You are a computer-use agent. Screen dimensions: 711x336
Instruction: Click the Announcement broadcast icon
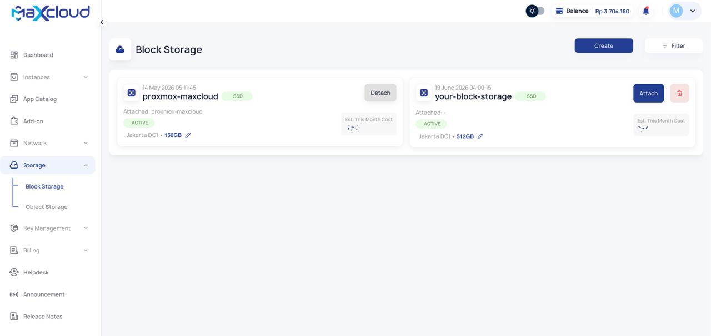click(x=14, y=294)
